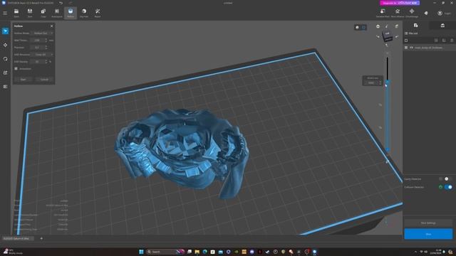The height and width of the screenshot is (256, 456).
Task: Add a new printer tab with plus button
Action: click(41, 238)
